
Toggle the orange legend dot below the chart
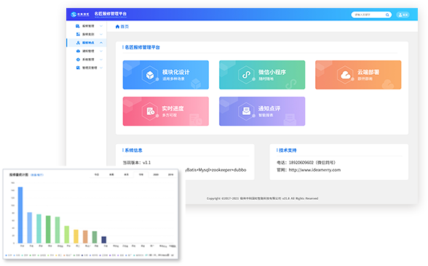click(65, 255)
